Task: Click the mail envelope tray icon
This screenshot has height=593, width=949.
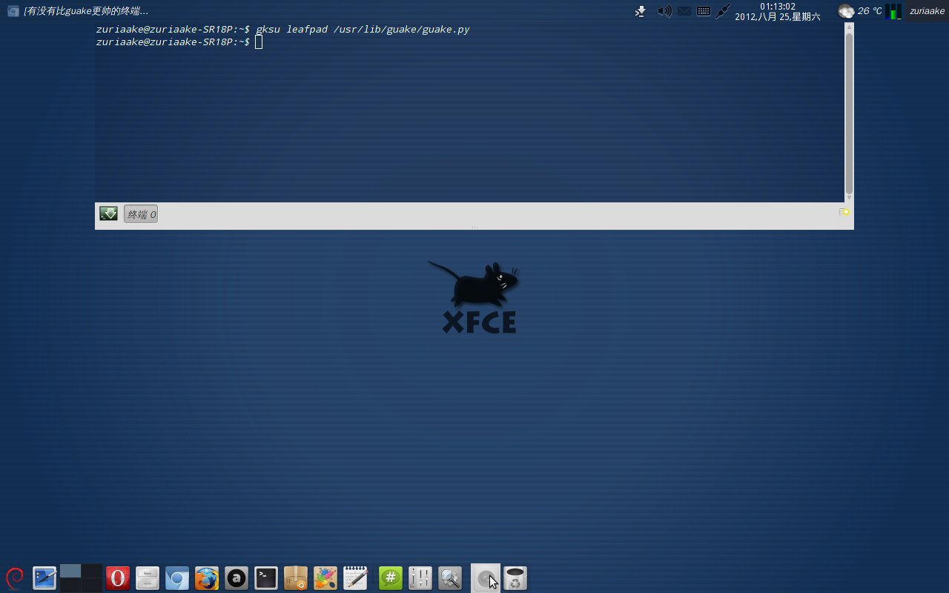Action: (684, 11)
